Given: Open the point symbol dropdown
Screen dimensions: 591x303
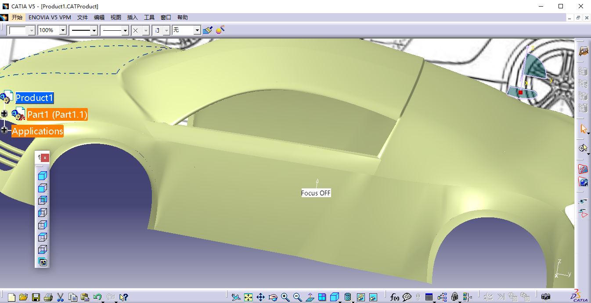Looking at the screenshot, I should click(146, 30).
